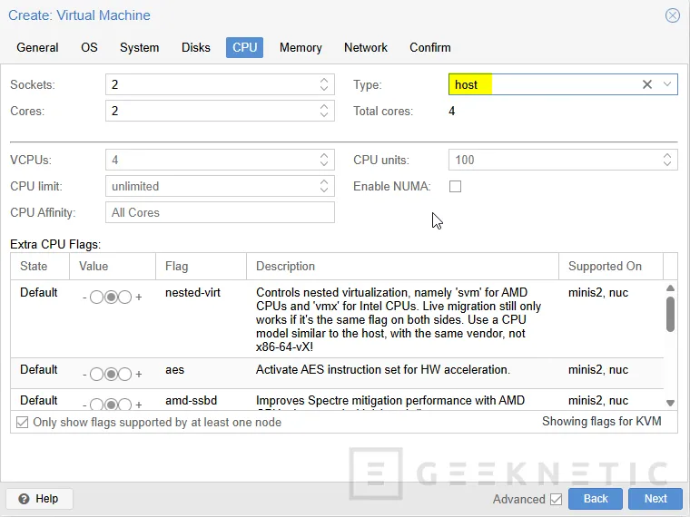Open the Network tab
690x517 pixels.
point(366,47)
